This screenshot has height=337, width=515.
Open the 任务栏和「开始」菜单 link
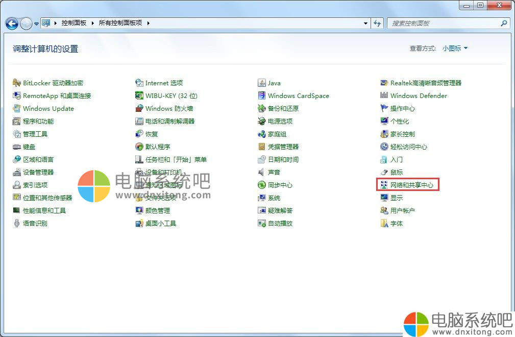pos(176,159)
